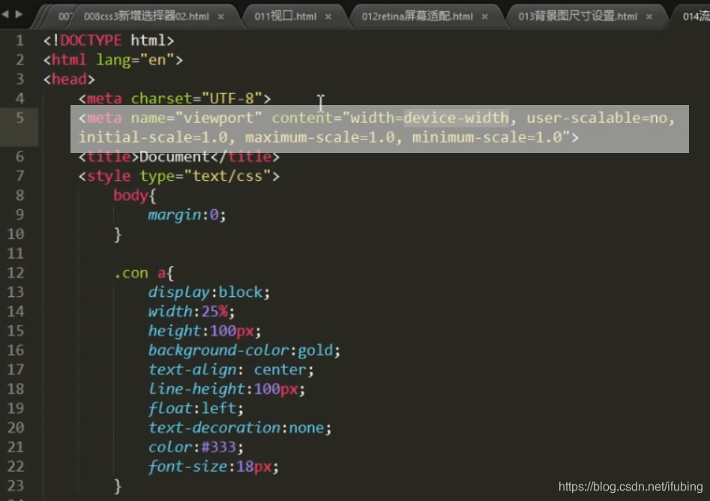Open the 013背景图尺寸设置.html tab
Image resolution: width=710 pixels, height=501 pixels.
pyautogui.click(x=578, y=16)
